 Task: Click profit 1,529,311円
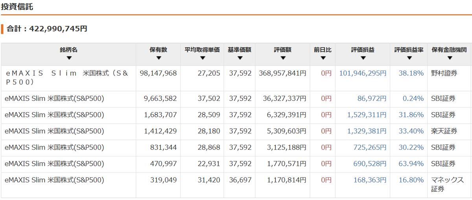point(367,115)
